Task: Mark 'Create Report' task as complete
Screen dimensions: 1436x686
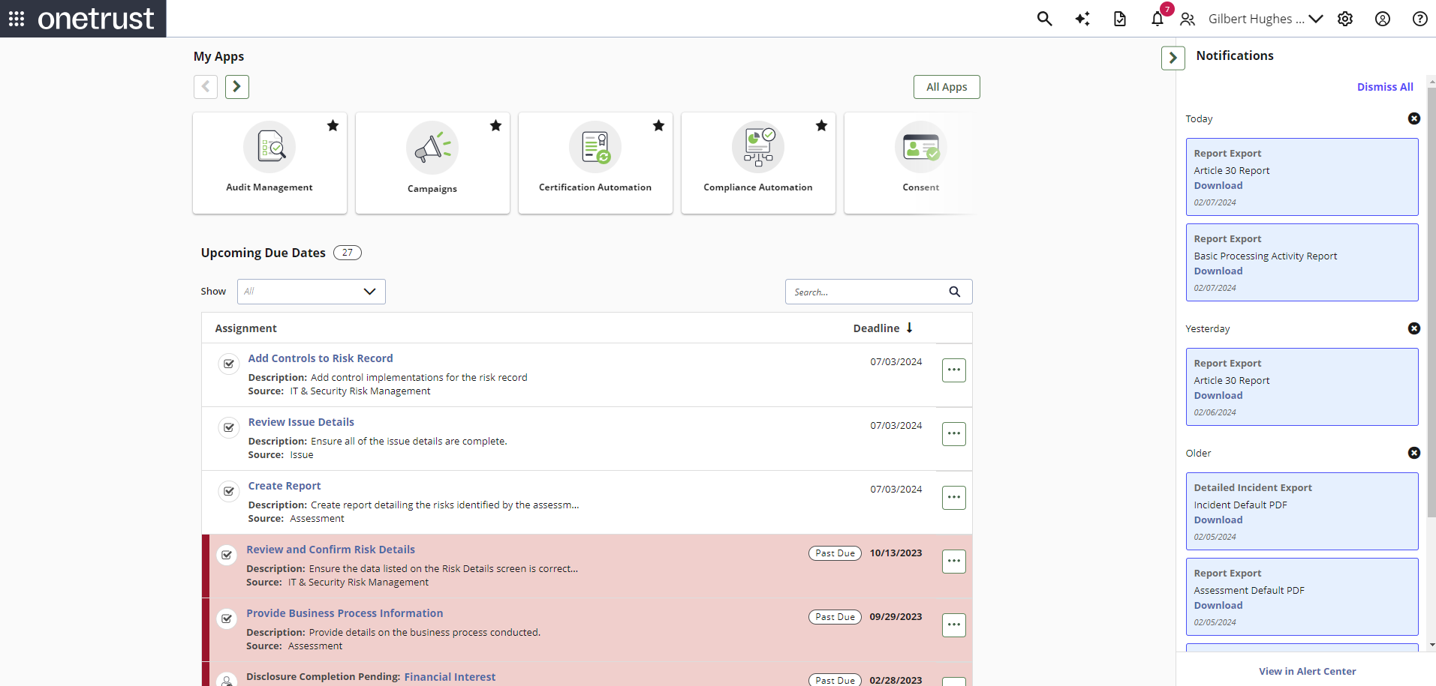Action: (228, 491)
